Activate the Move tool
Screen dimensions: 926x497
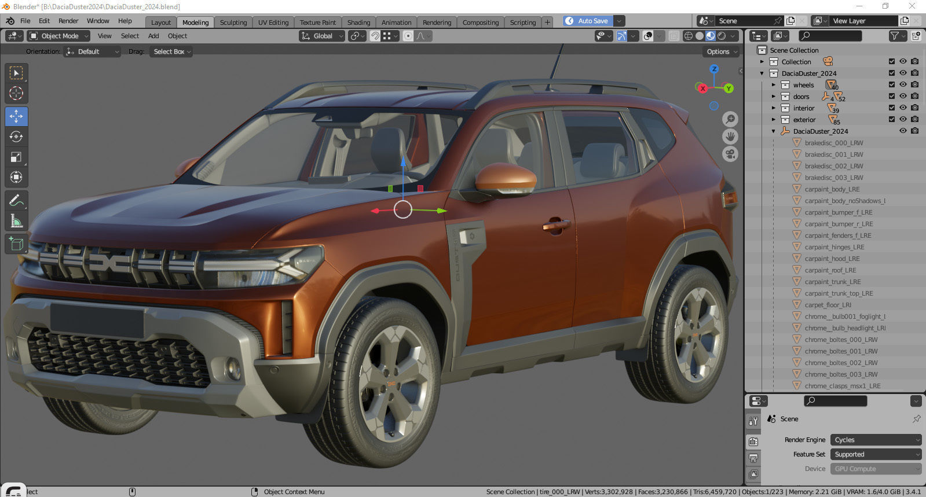coord(16,116)
